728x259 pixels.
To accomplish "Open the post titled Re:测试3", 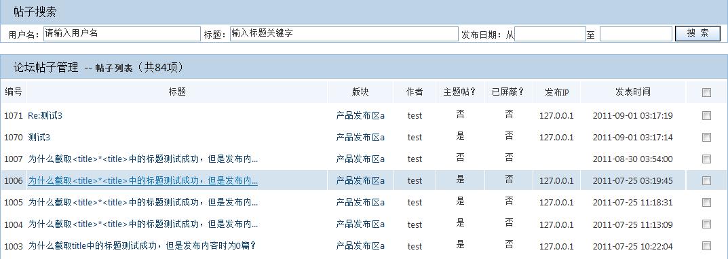I will [45, 115].
